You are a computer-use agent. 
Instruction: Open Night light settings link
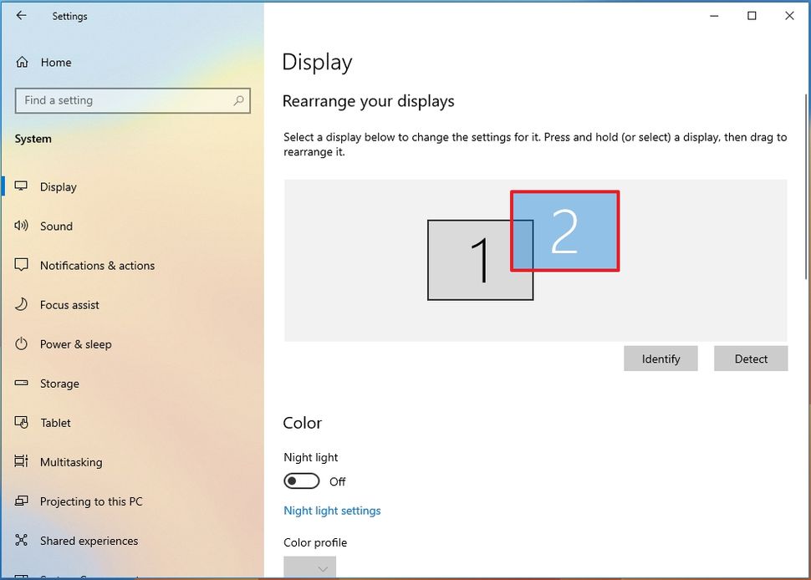click(332, 510)
